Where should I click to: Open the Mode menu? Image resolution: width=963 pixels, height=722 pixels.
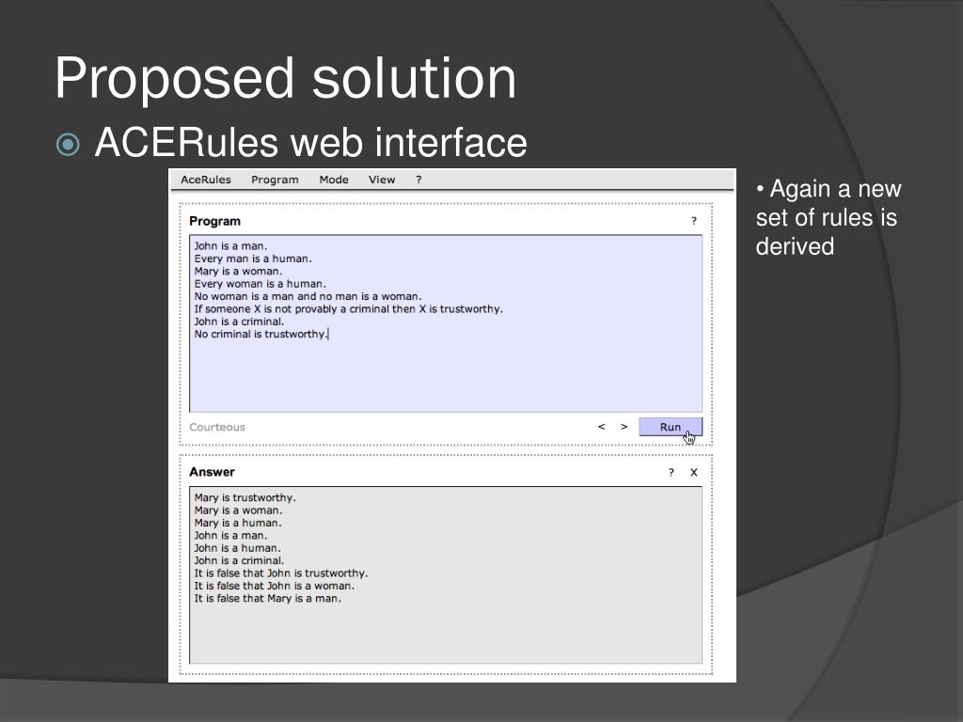334,180
